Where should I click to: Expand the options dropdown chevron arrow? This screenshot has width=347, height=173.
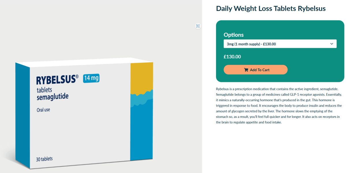click(331, 44)
